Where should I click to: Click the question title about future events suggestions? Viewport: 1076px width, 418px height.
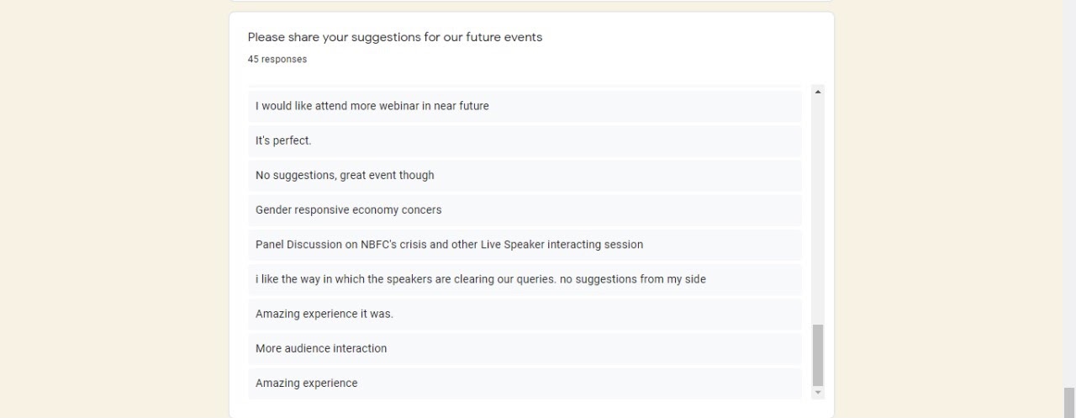[394, 37]
